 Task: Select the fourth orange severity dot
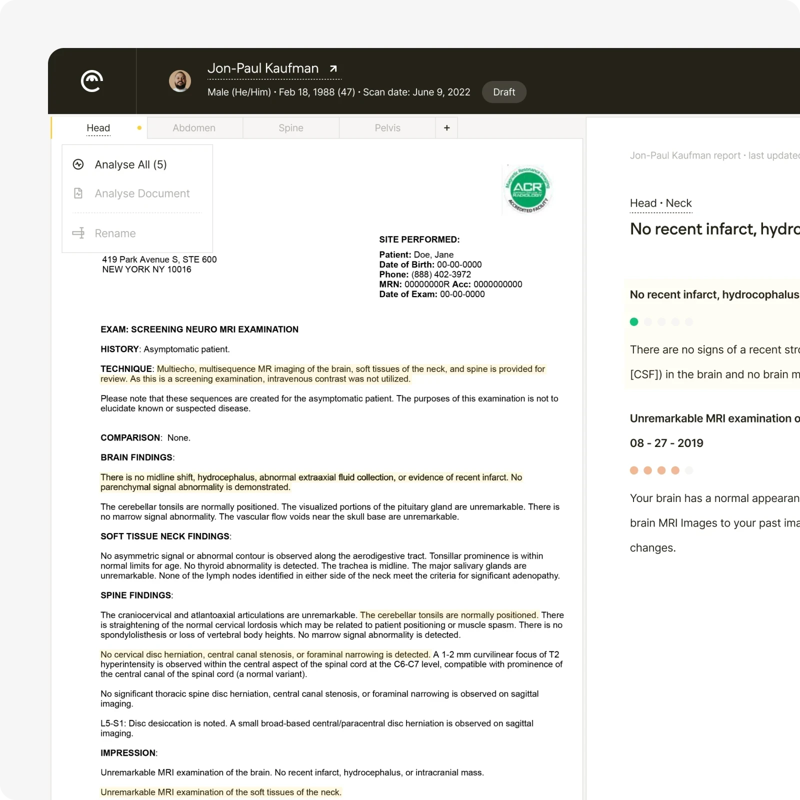click(675, 470)
